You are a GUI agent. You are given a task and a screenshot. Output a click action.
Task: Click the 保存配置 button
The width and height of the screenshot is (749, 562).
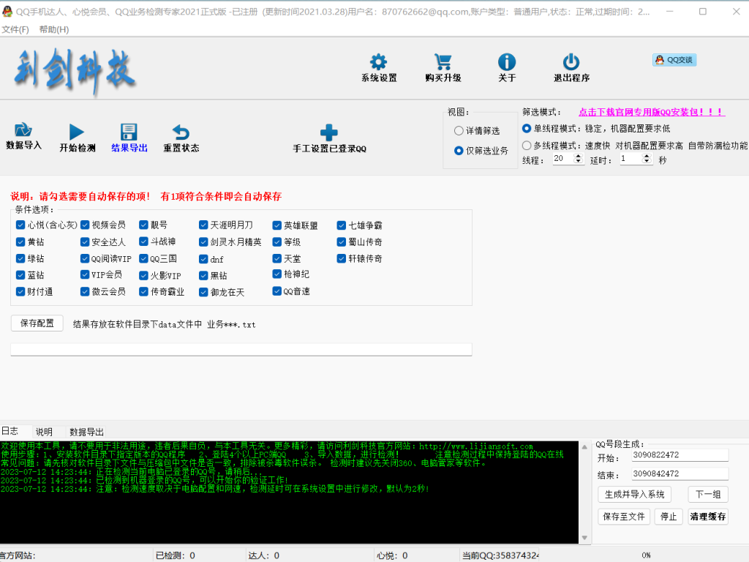37,323
